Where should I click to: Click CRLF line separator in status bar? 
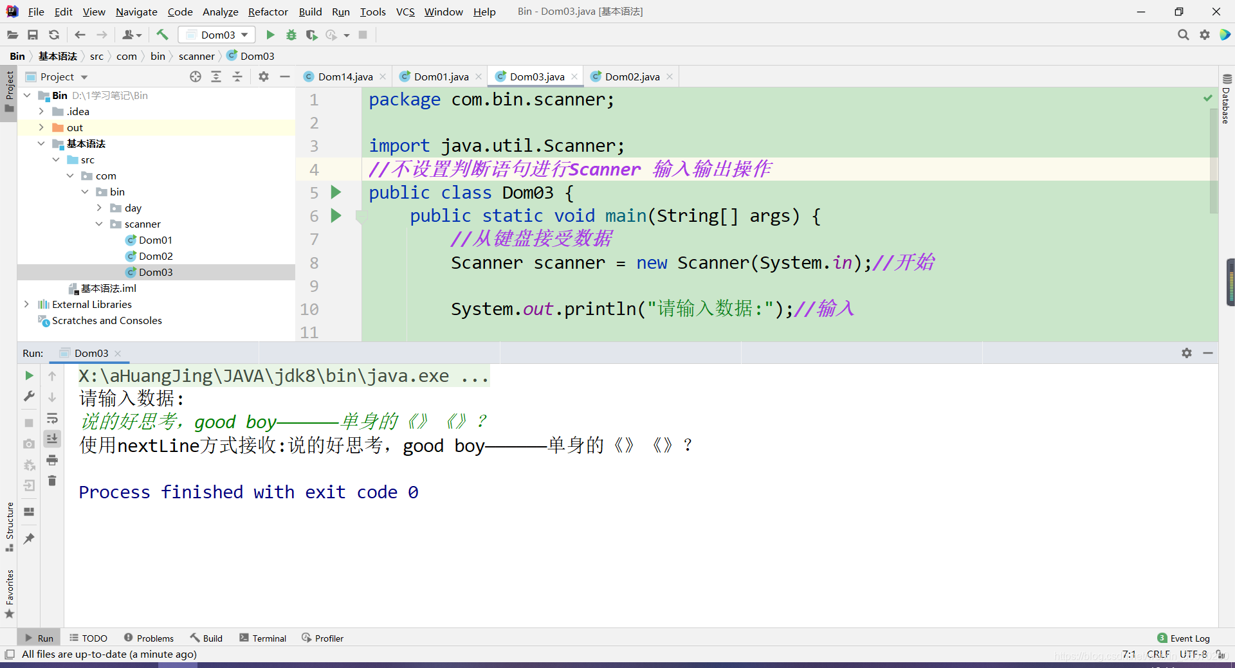[x=1158, y=654]
